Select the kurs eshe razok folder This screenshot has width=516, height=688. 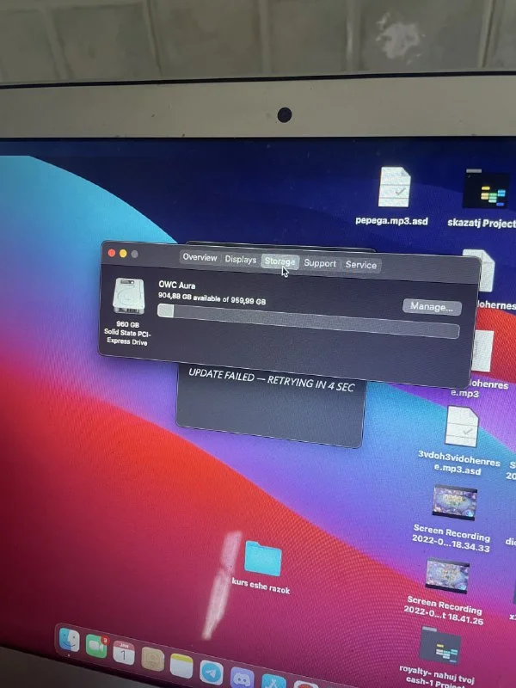262,559
